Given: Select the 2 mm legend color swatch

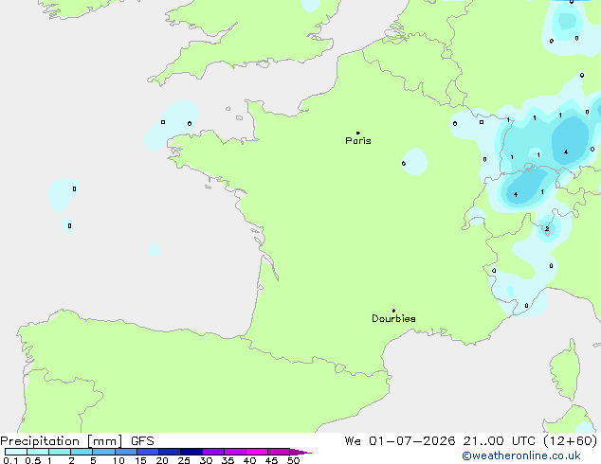Looking at the screenshot, I should (x=82, y=452).
